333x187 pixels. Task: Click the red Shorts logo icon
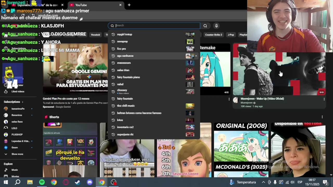click(x=46, y=117)
